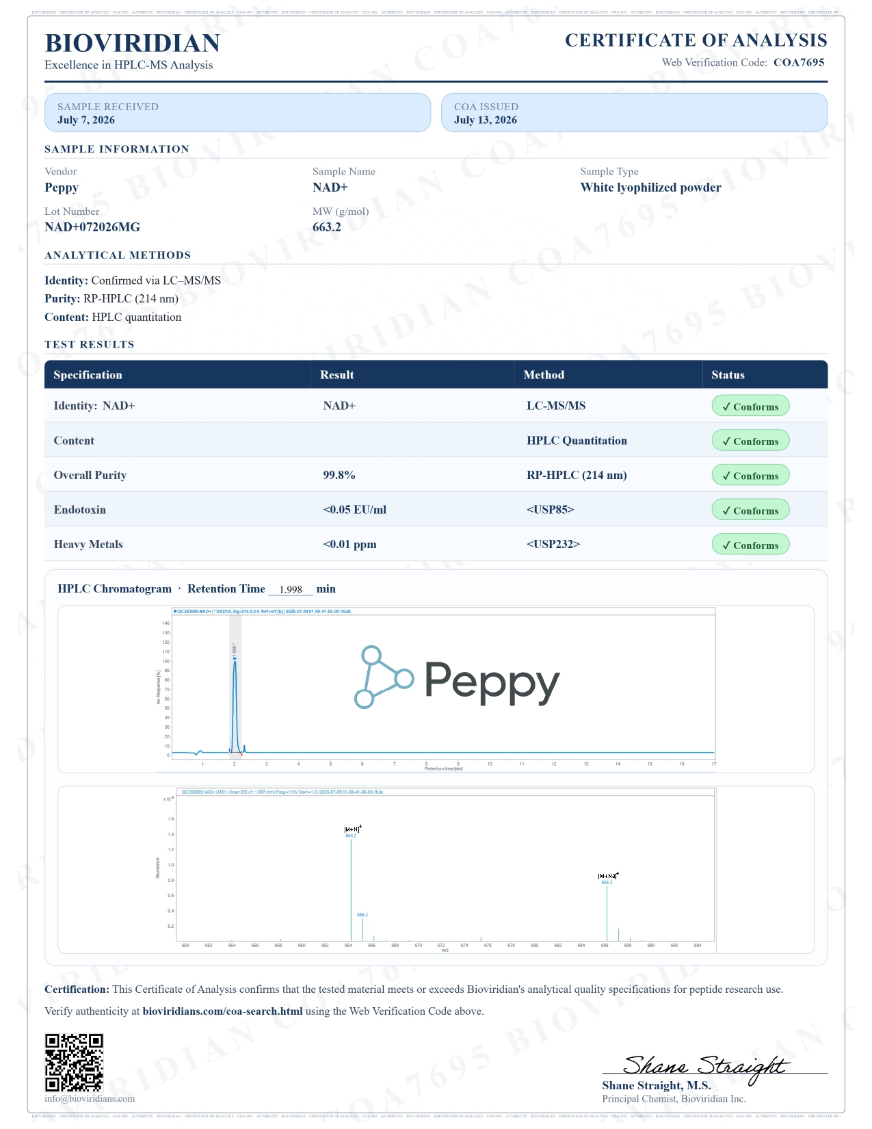The image size is (872, 1129).
Task: Click the Conforms badge in Overall Purity row
Action: (750, 476)
